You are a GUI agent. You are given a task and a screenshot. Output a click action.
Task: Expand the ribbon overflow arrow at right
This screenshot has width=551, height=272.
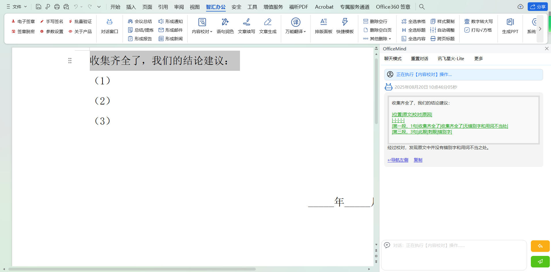(x=540, y=29)
